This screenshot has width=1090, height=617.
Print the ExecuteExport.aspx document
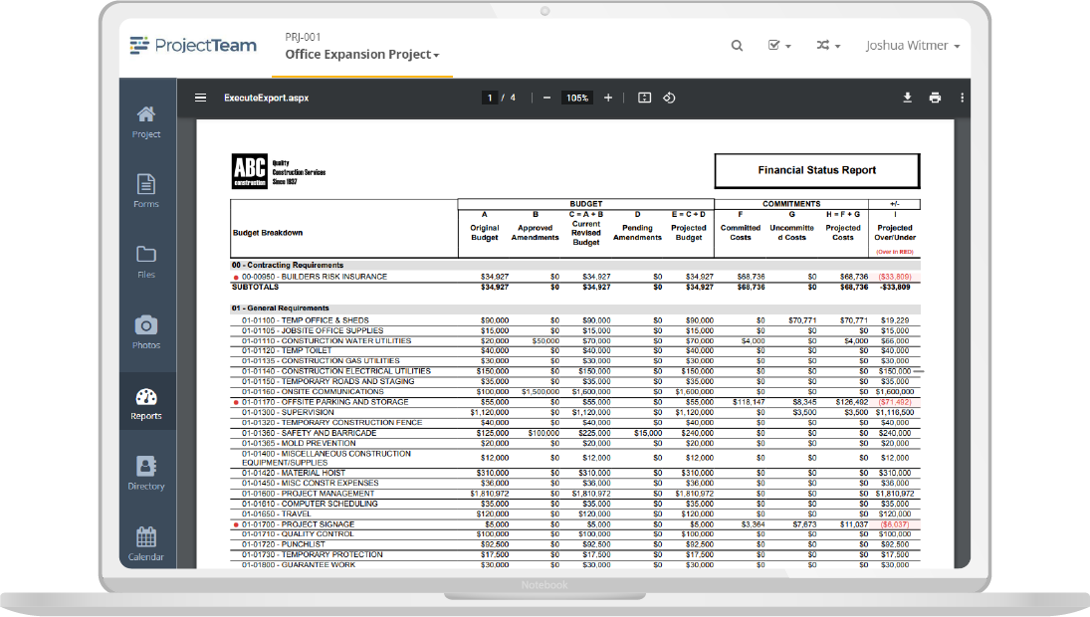click(934, 98)
